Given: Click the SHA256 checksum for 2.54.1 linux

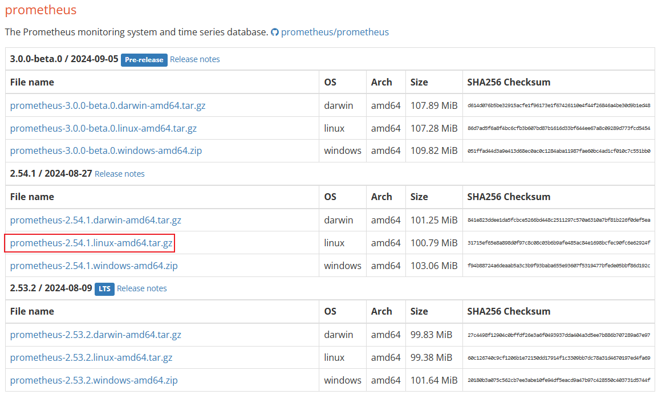Looking at the screenshot, I should 558,243.
